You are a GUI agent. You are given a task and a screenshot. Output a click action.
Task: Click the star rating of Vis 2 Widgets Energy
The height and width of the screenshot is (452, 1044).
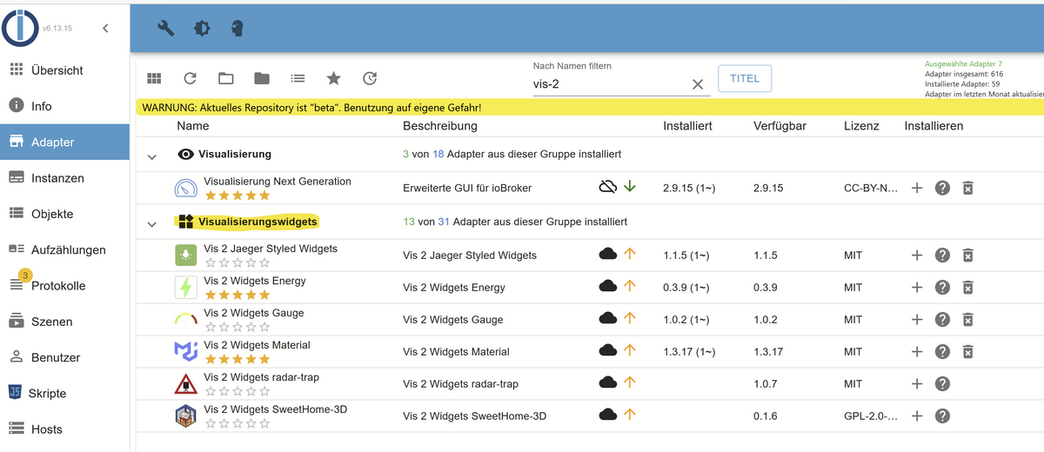238,295
